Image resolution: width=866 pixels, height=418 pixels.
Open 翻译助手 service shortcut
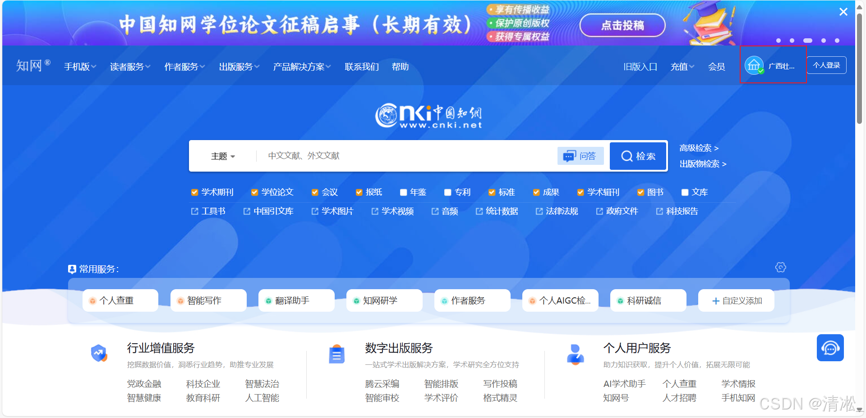pyautogui.click(x=296, y=300)
